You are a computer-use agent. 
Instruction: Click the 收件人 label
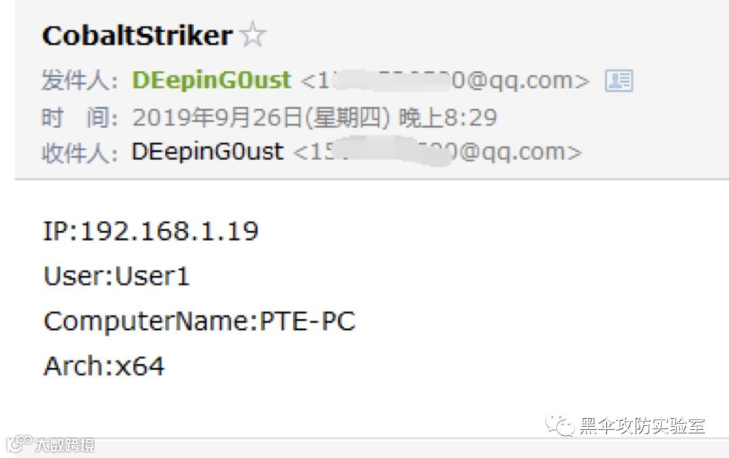click(80, 152)
